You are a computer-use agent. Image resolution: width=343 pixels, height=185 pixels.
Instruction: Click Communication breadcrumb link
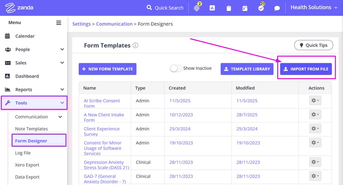[114, 24]
